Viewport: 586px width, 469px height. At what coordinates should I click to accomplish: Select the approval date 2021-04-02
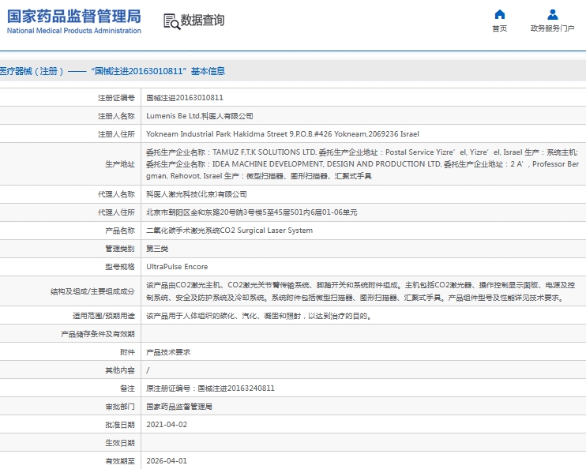click(167, 425)
